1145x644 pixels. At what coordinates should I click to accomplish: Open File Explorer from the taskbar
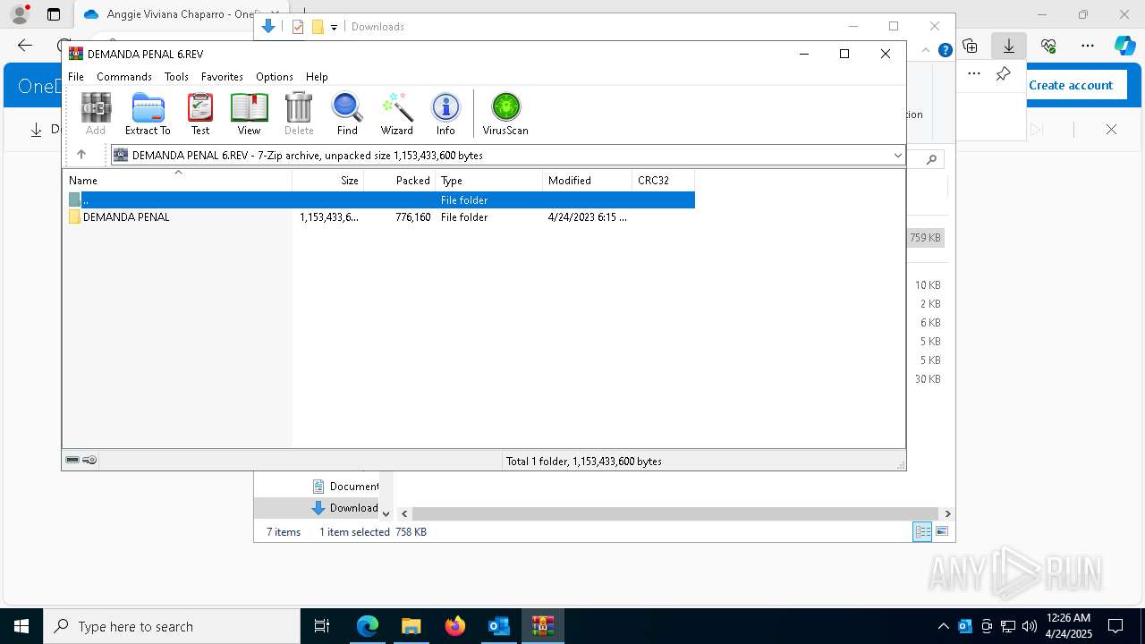(x=411, y=626)
